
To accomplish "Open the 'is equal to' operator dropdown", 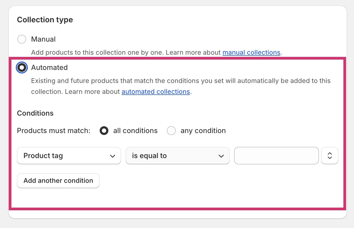I will [x=178, y=156].
